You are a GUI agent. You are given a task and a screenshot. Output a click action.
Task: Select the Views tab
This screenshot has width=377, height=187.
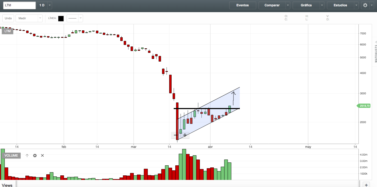point(7,185)
